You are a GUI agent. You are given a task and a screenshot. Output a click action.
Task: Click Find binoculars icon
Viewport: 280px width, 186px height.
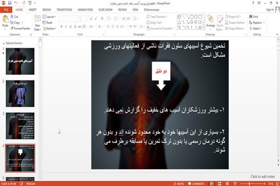pyautogui.click(x=251, y=17)
